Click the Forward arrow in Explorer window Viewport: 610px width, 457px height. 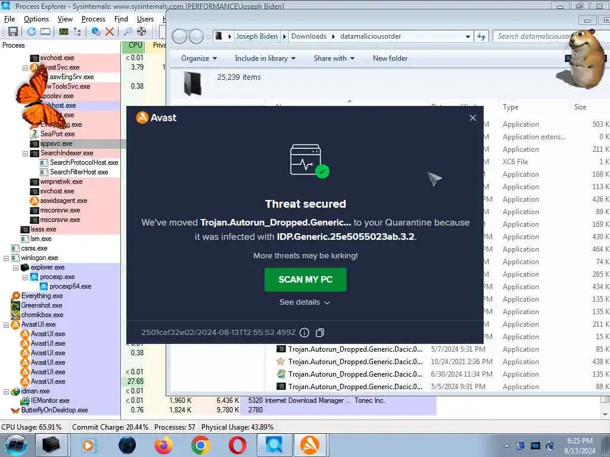click(x=196, y=36)
